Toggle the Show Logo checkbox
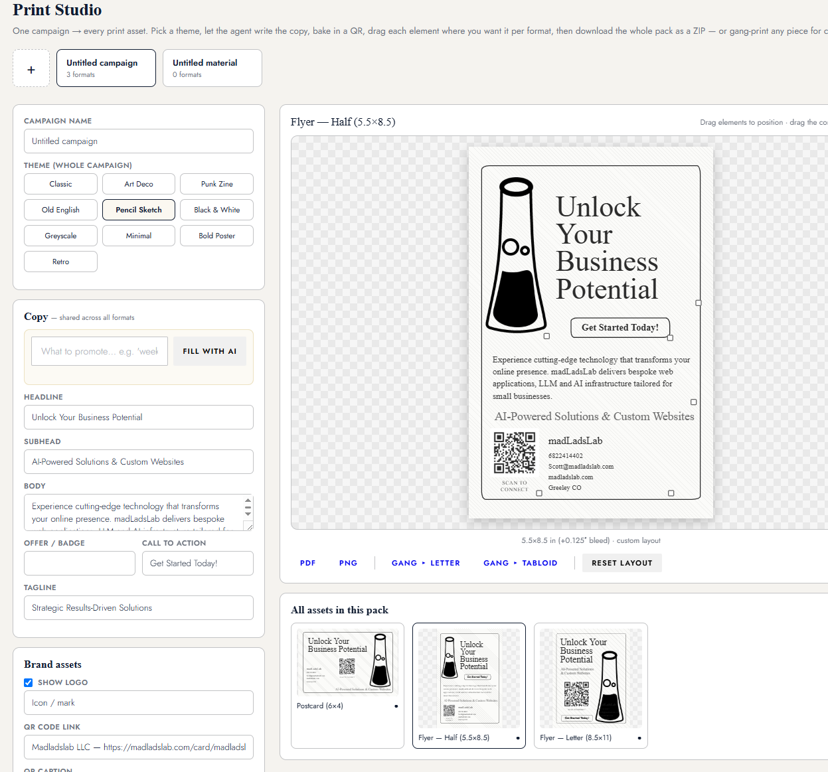Screen dimensions: 828x772 (29, 682)
